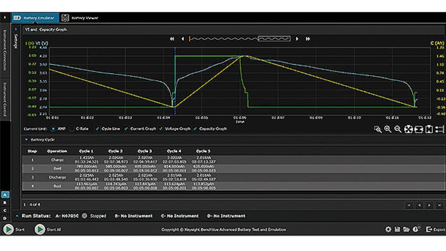Collapse the Battery Cycle section

pos(26,140)
